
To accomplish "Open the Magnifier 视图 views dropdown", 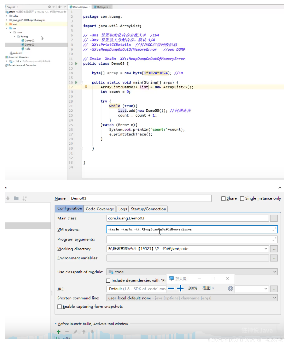I will [x=208, y=288].
